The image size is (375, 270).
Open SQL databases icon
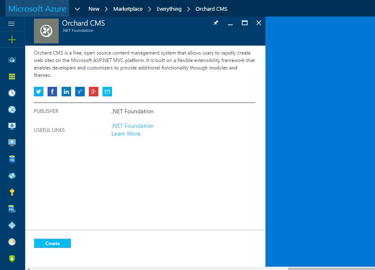click(x=12, y=159)
